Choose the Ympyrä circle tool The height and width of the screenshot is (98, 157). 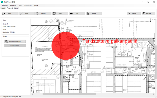point(43,13)
